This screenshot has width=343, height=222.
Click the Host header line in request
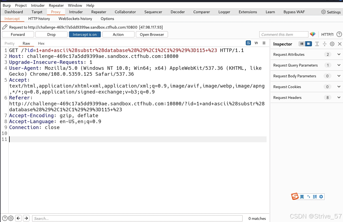coord(94,56)
